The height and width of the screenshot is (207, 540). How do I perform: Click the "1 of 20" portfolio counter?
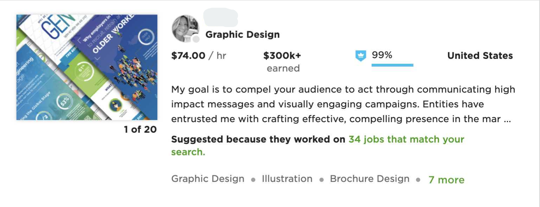pos(140,130)
